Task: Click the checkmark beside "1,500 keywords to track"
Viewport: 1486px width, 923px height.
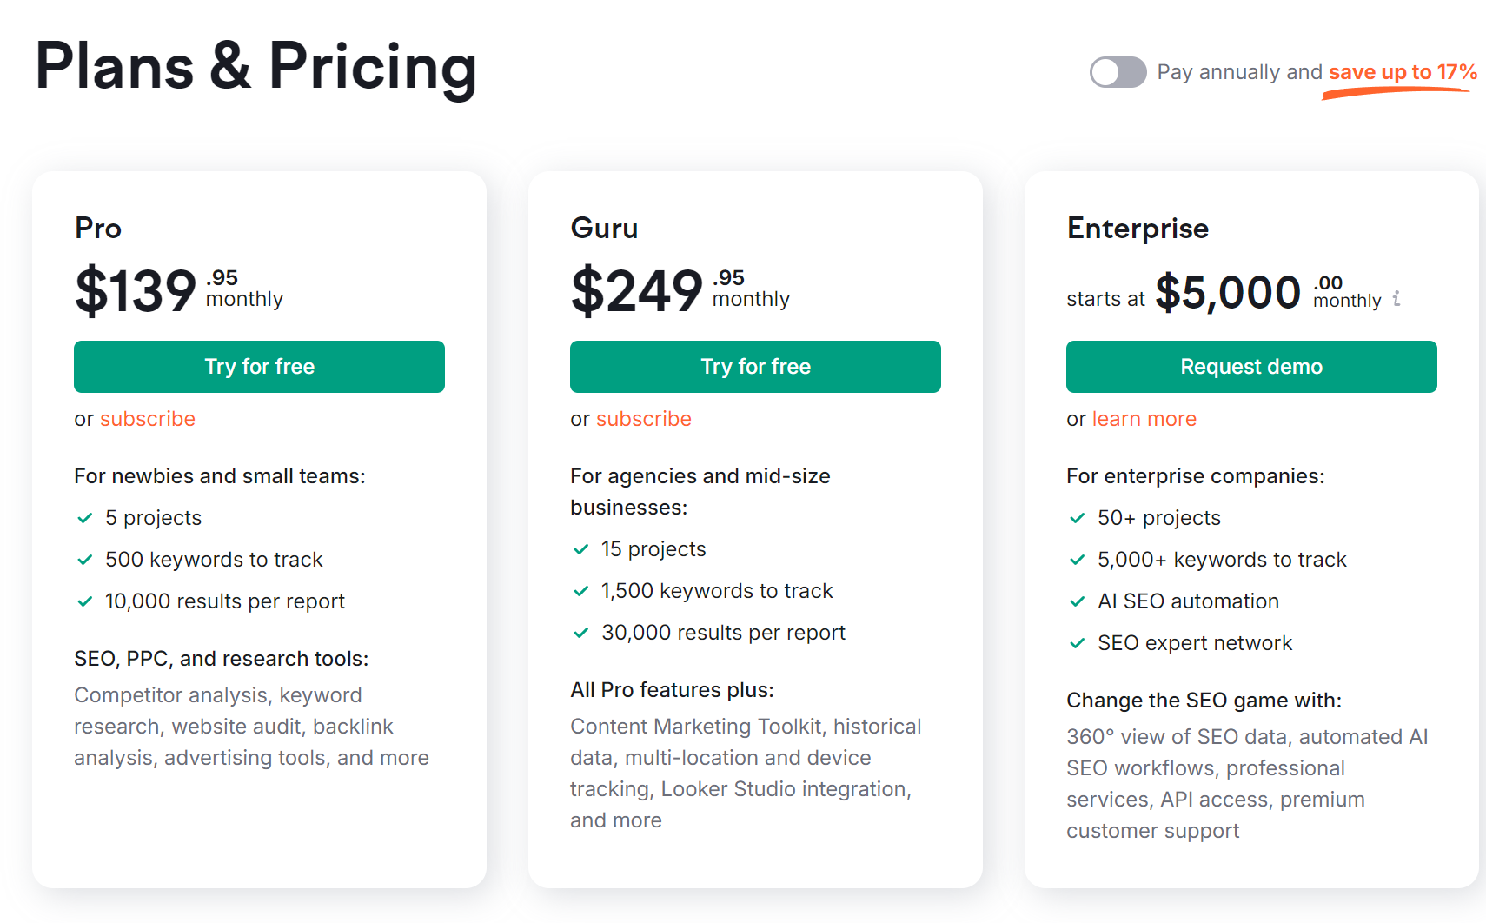Action: point(580,590)
